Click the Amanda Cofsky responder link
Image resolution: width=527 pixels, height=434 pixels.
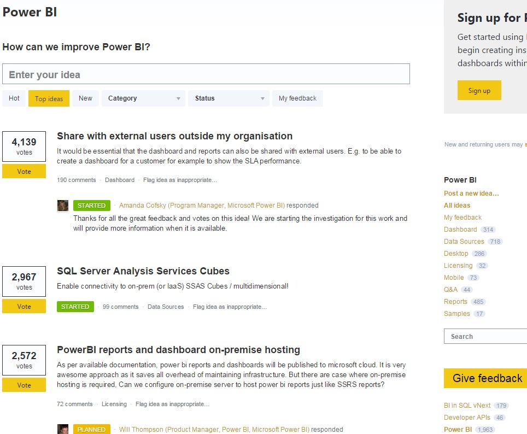point(202,206)
